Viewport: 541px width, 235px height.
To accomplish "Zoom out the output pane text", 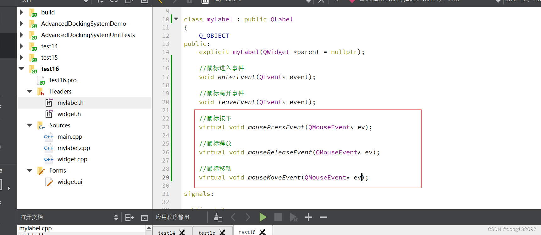I will [x=323, y=217].
